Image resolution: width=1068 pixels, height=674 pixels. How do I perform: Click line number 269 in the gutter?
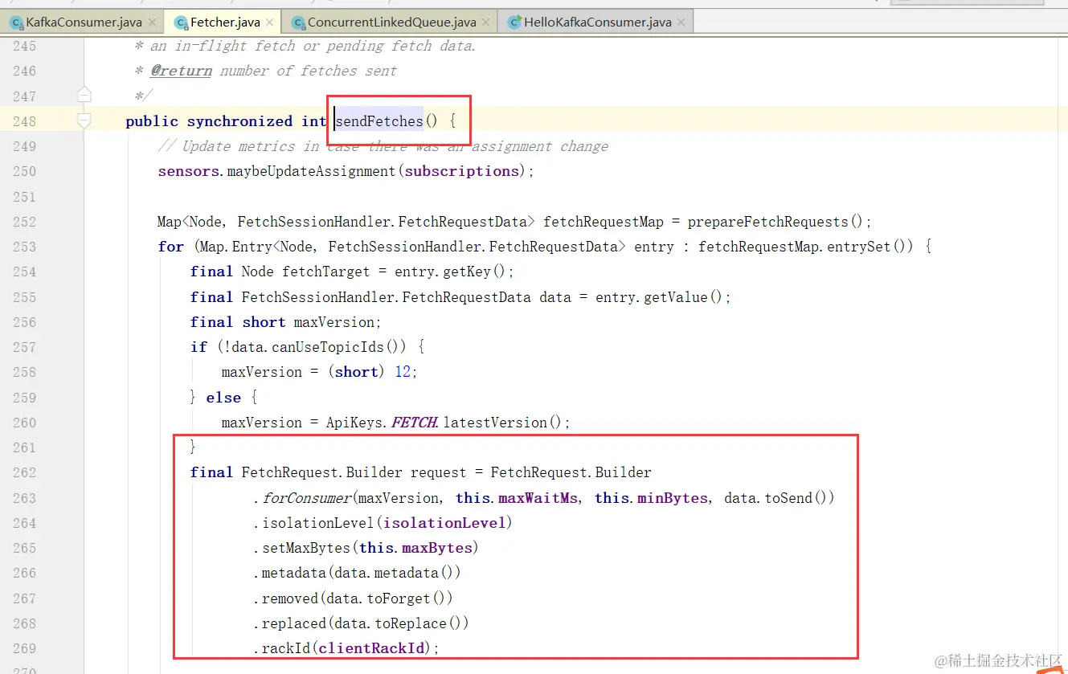point(25,648)
